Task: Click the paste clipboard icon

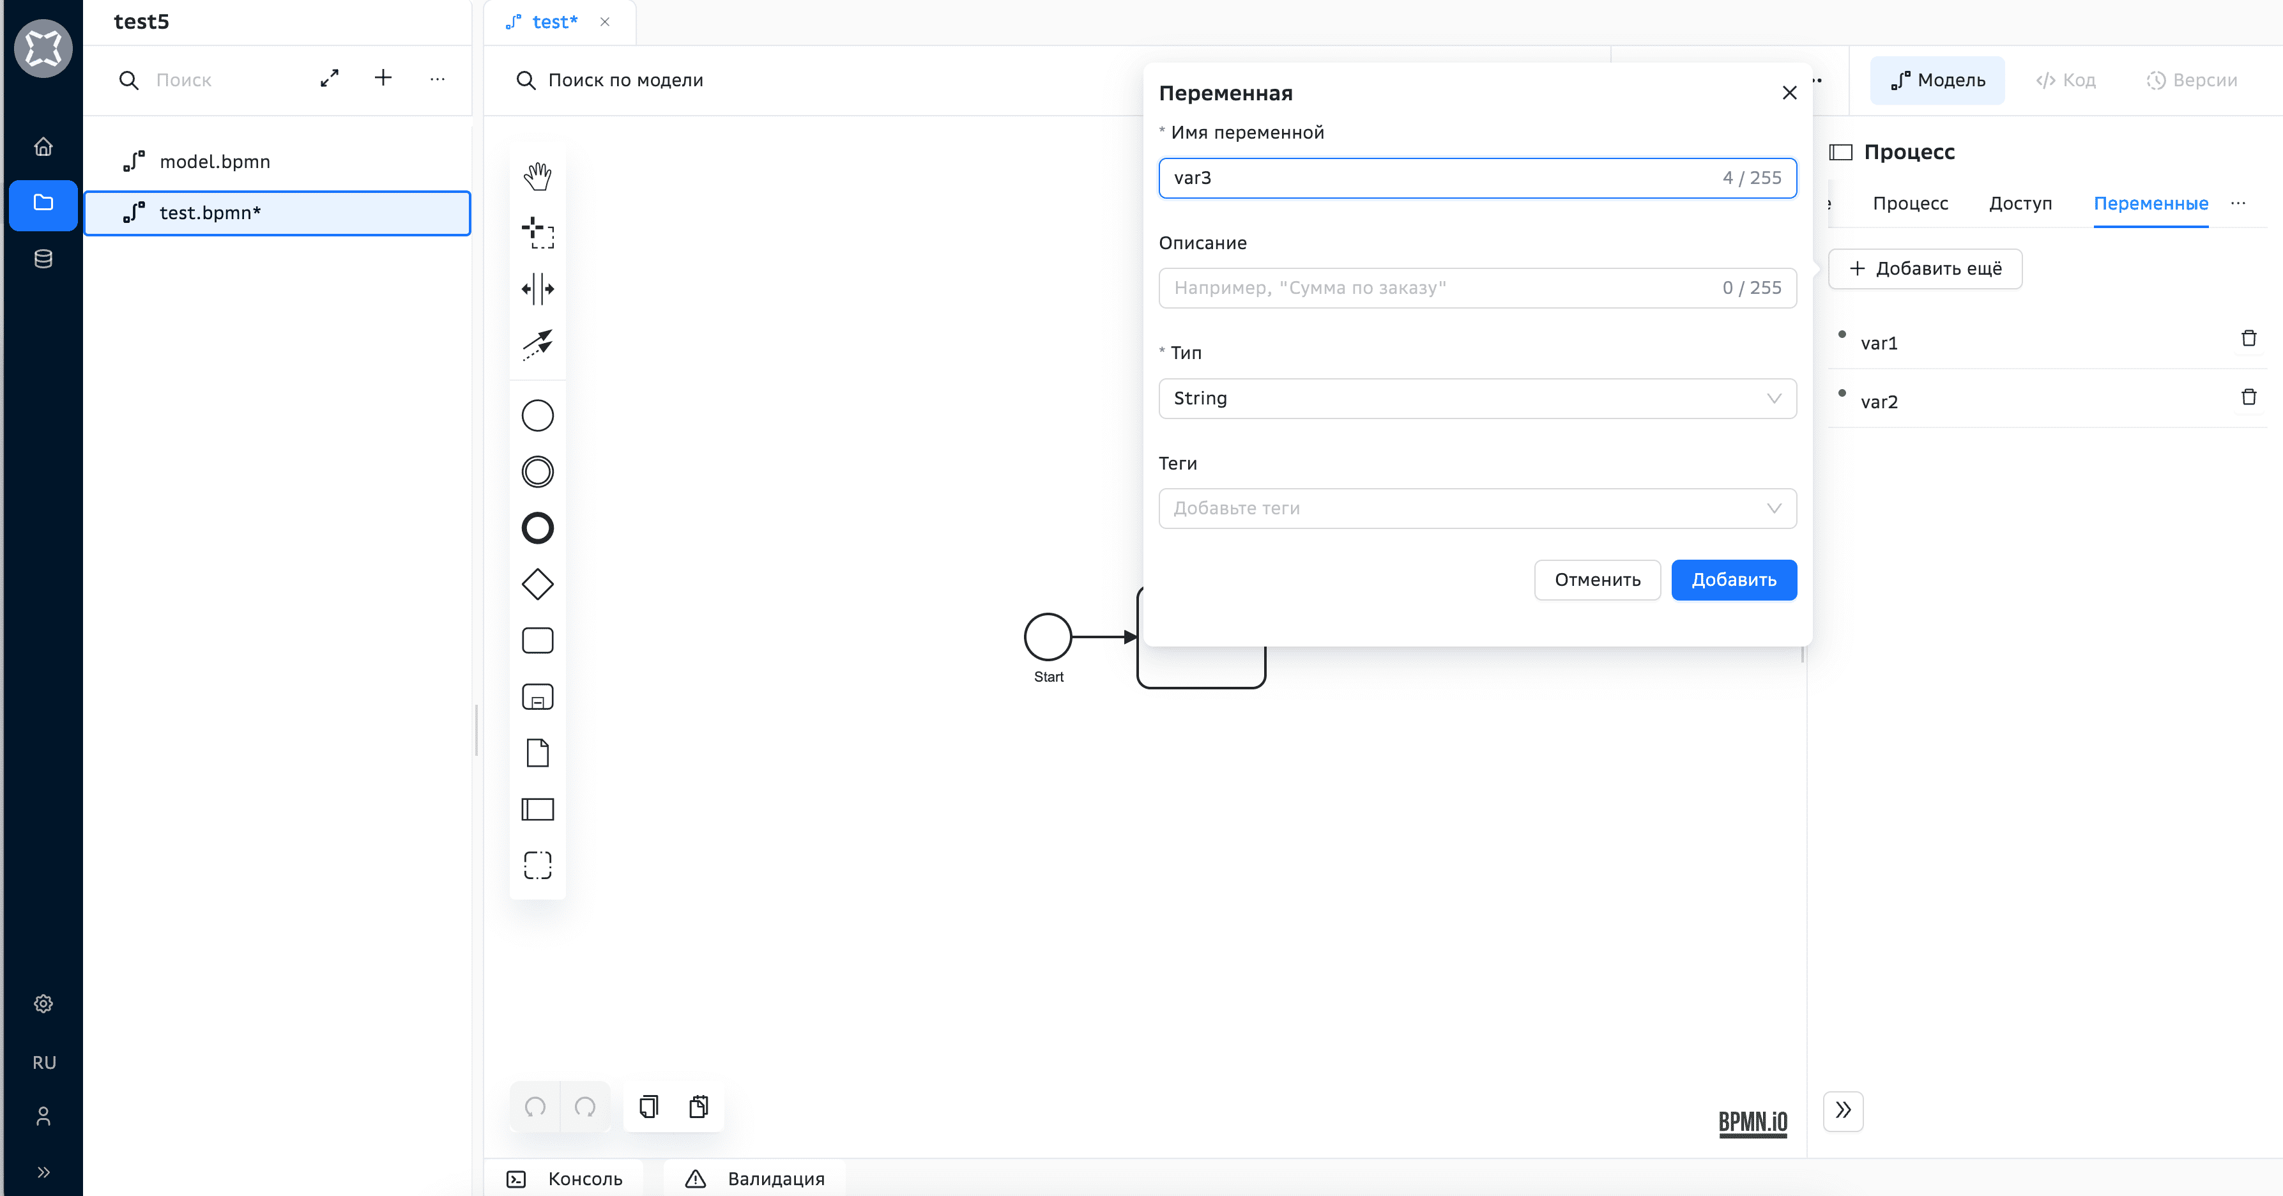Action: 698,1107
